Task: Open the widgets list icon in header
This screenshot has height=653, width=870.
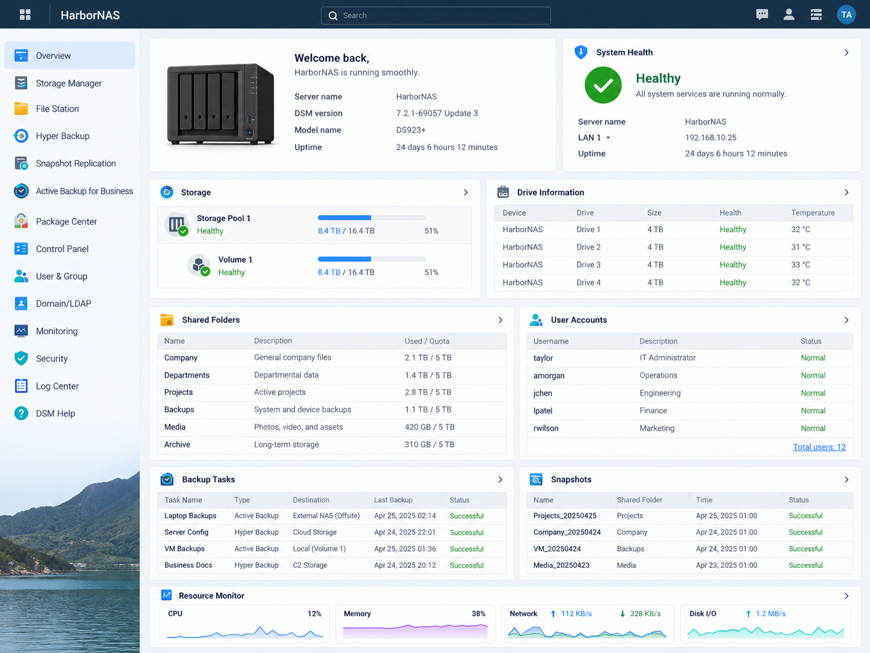Action: click(x=816, y=14)
